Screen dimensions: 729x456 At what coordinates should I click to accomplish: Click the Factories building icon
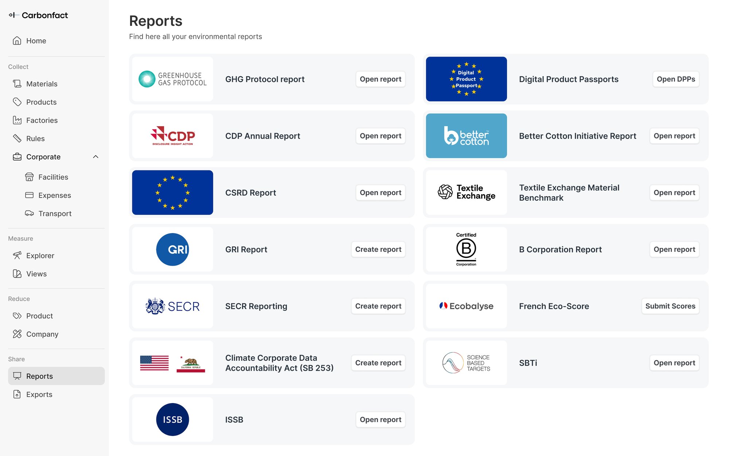pyautogui.click(x=17, y=120)
